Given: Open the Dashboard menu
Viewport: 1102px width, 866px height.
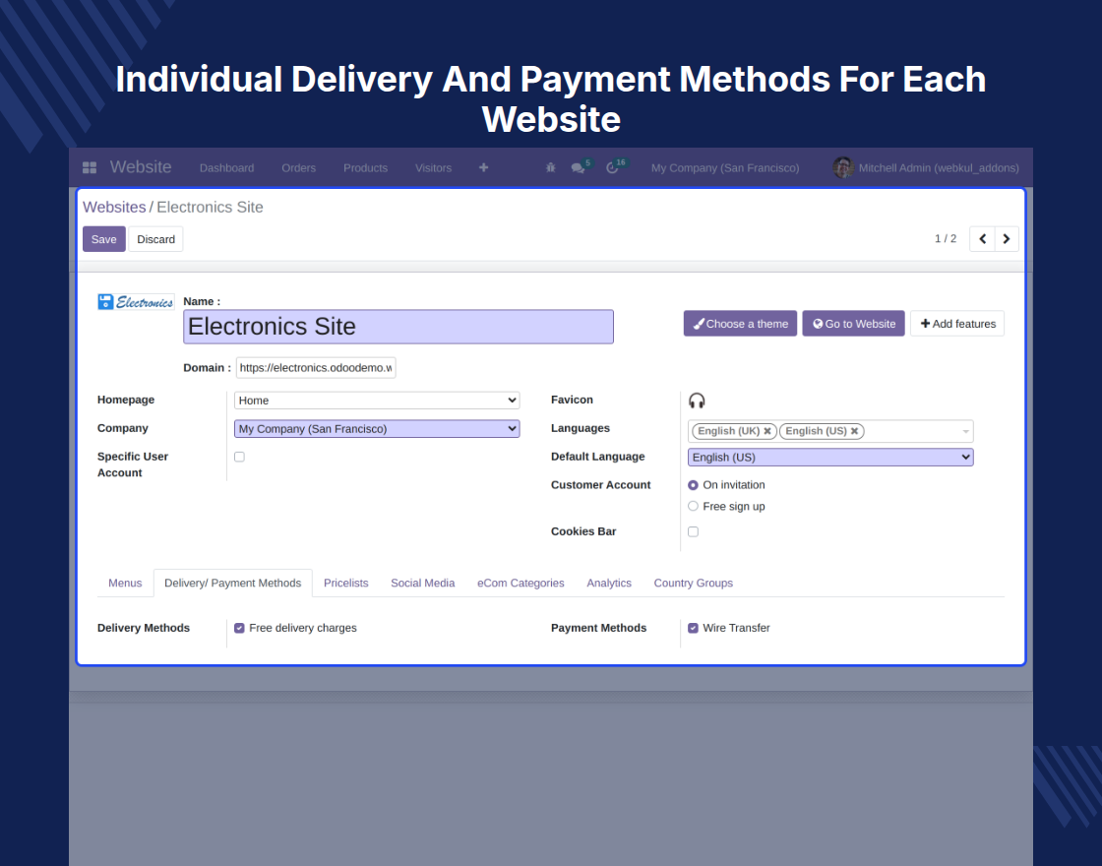Looking at the screenshot, I should [x=226, y=167].
